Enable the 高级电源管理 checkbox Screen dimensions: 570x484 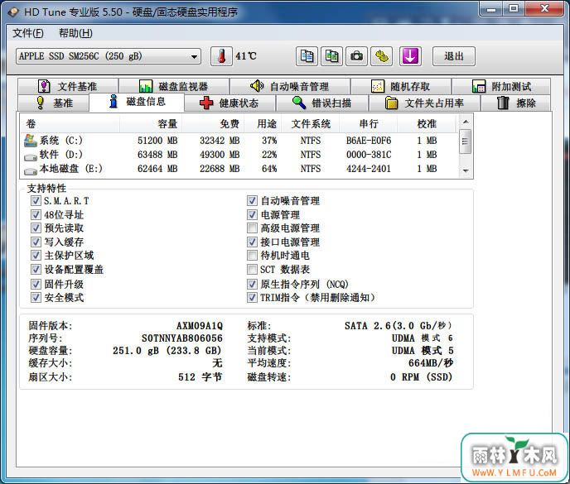[252, 228]
